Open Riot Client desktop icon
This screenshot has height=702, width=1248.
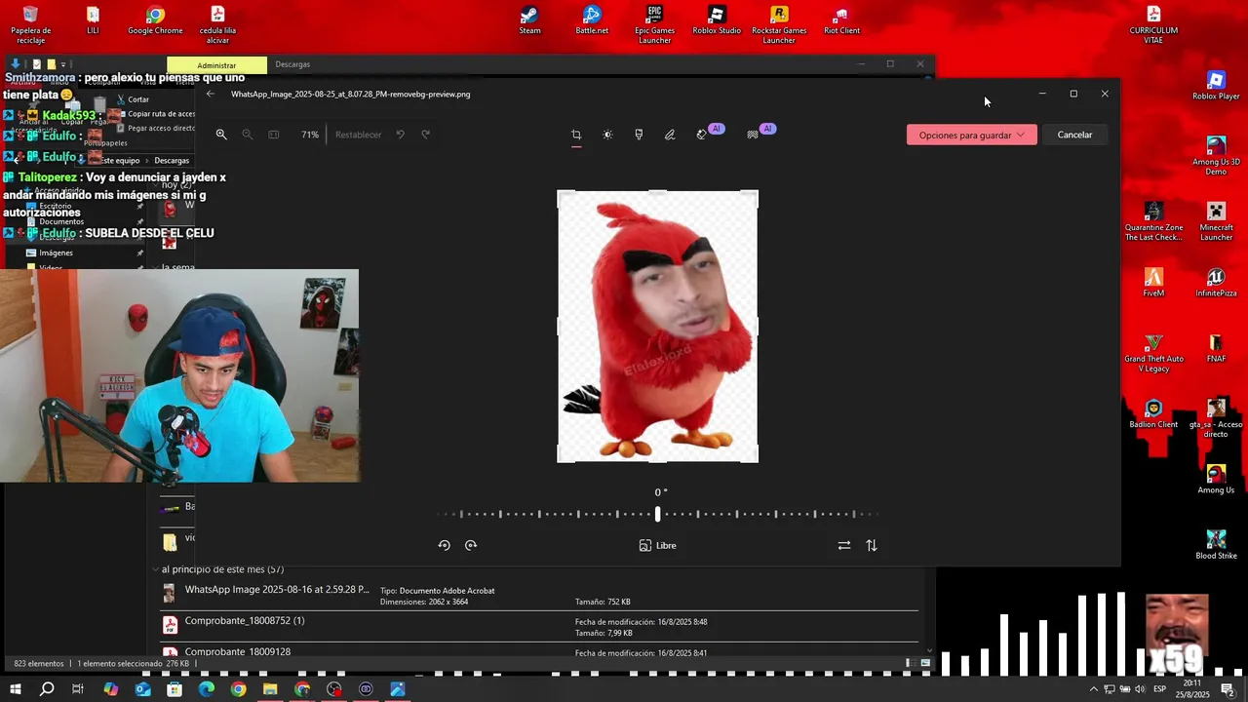[841, 20]
